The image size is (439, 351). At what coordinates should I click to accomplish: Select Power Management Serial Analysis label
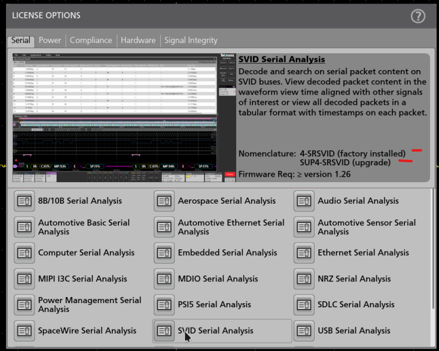coord(90,305)
